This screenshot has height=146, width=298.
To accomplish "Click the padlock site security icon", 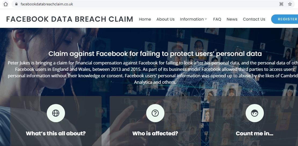I will click(16, 4).
